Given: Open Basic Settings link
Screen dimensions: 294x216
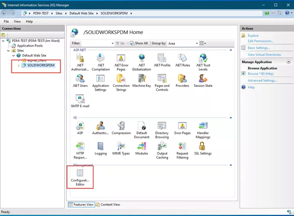Looking at the screenshot, I should [x=259, y=48].
